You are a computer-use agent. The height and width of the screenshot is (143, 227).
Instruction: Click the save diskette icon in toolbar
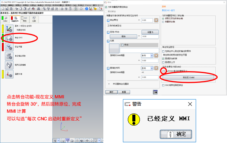coord(11,9)
